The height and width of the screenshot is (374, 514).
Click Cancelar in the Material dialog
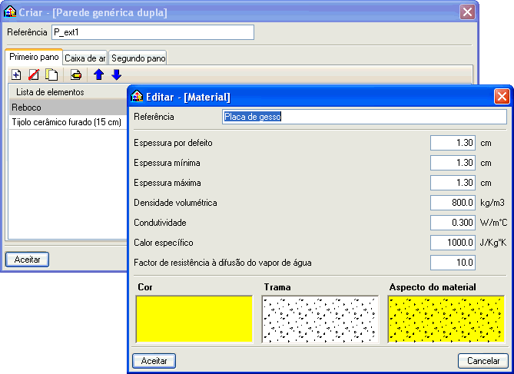point(483,361)
